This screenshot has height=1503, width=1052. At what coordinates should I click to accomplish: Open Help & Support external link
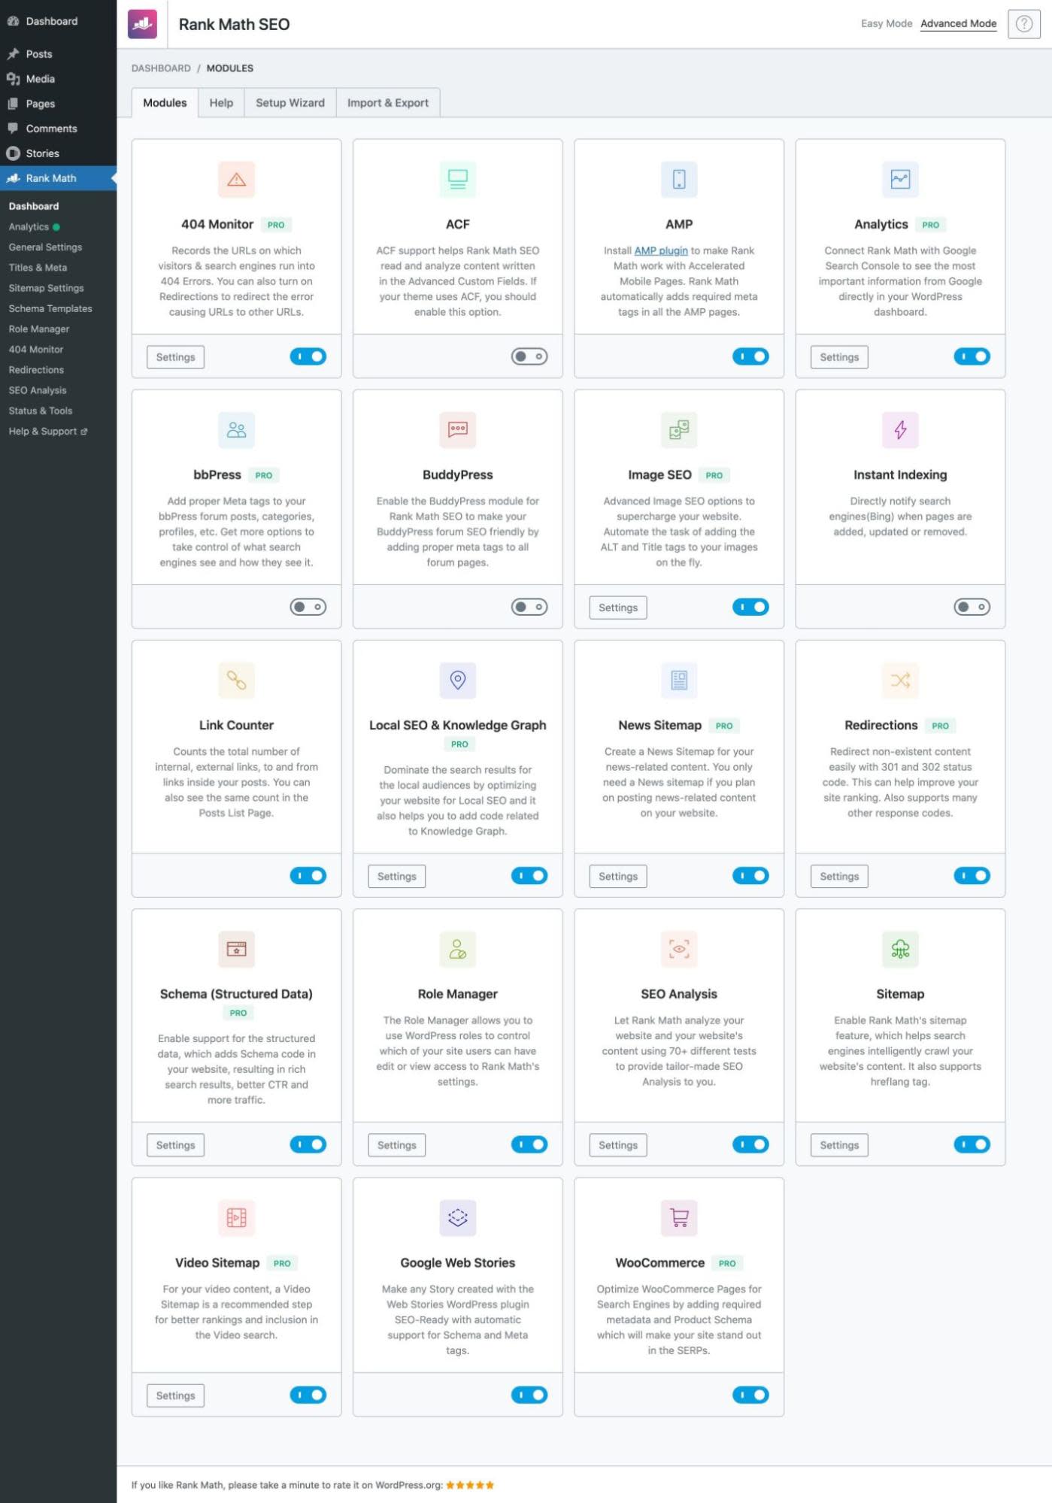coord(48,431)
